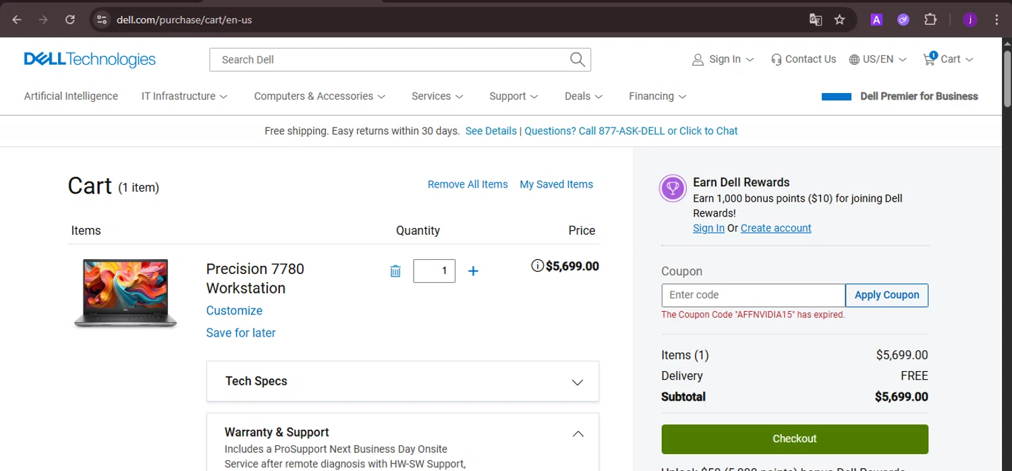Click the Create account link
This screenshot has width=1012, height=471.
coord(776,228)
